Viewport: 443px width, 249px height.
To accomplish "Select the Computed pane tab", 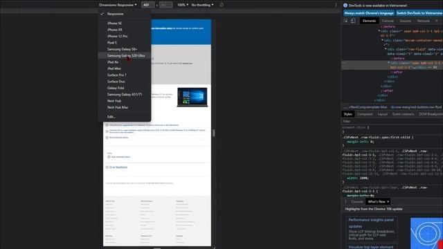I will [365, 114].
